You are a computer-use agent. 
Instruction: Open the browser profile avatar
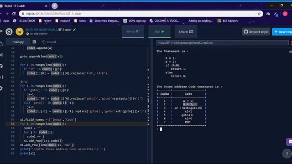click(x=285, y=14)
